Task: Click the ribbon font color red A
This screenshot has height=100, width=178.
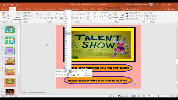Action: (61, 18)
